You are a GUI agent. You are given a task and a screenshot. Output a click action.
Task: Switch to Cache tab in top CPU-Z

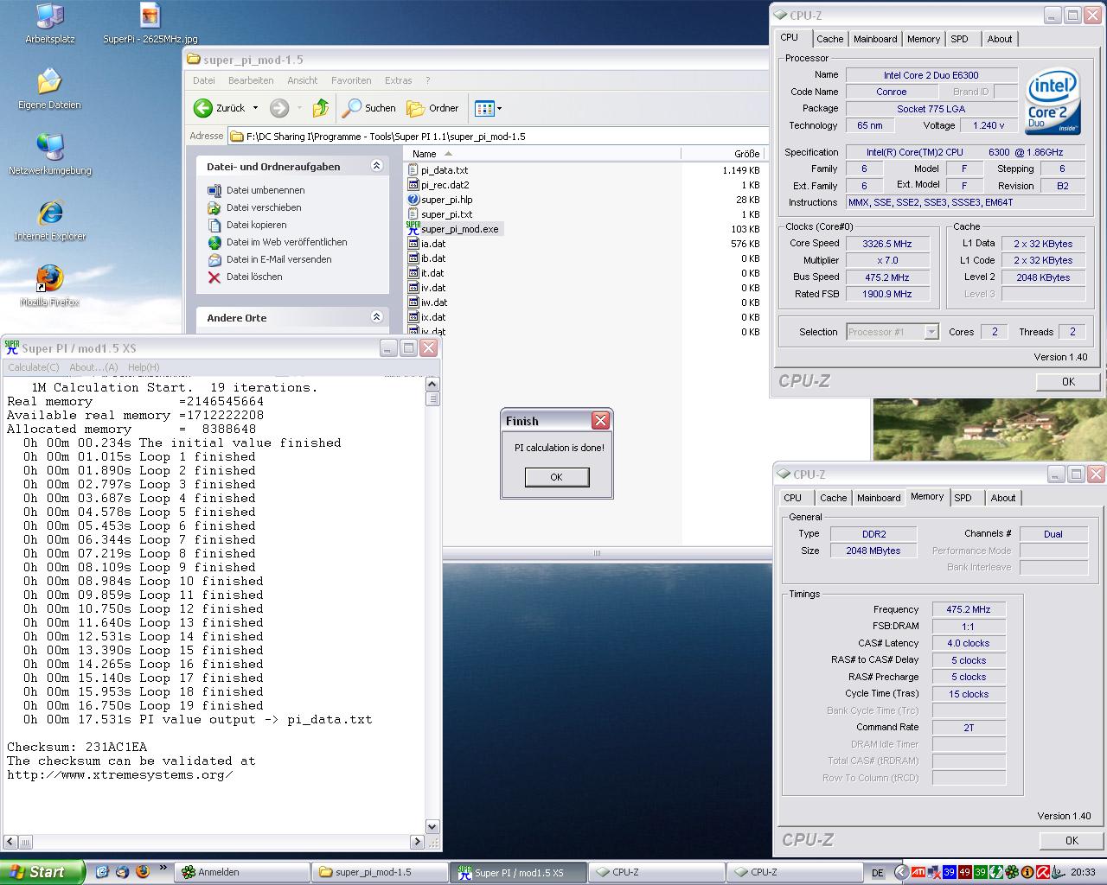[829, 39]
